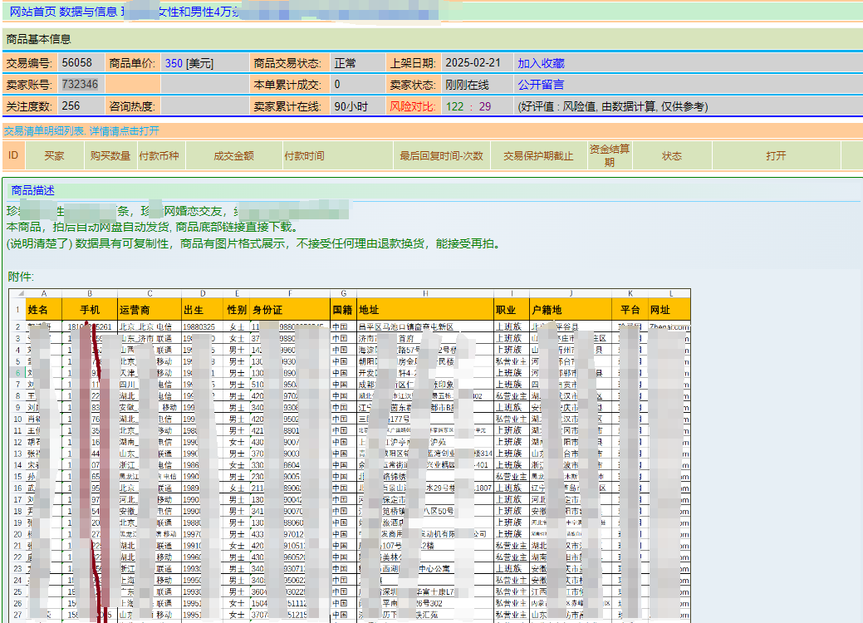Screen dimensions: 863x623
Task: Select the 商品基本信息 section heading
Action: [38, 39]
